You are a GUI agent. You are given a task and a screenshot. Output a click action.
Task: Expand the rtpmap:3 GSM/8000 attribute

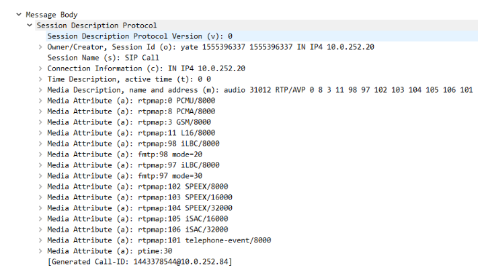click(x=41, y=122)
